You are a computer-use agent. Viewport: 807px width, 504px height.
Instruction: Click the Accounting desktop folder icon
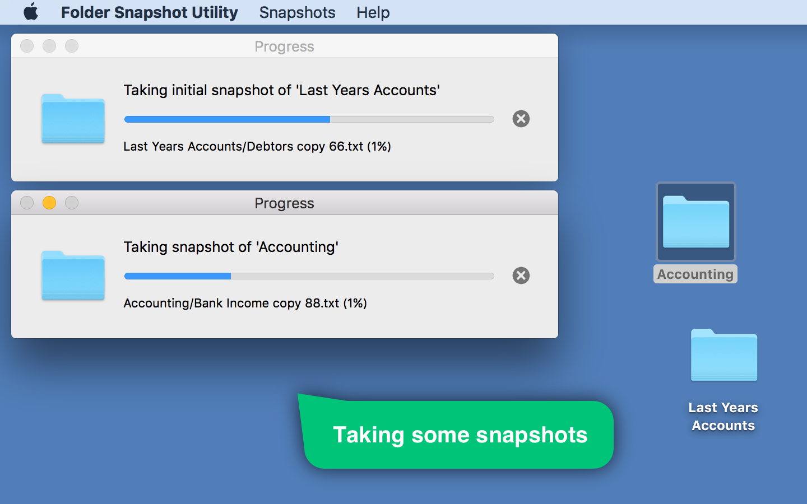coord(695,222)
